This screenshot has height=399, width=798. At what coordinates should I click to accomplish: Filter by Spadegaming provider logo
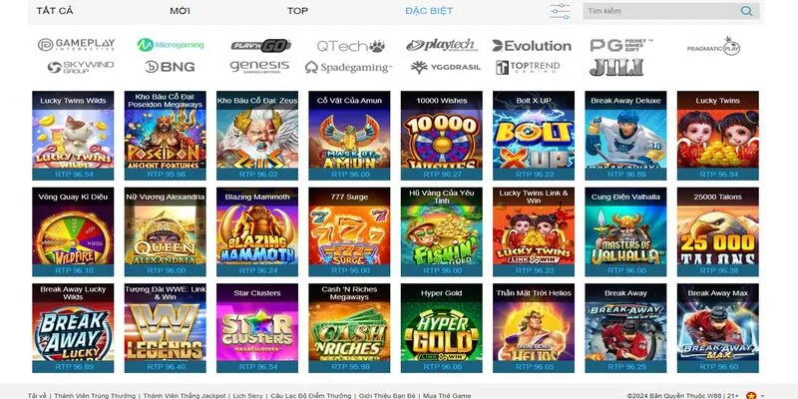pos(348,67)
